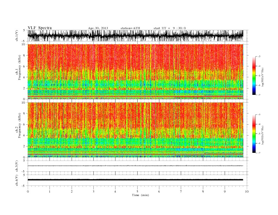Click time axis tick label "1"
The width and height of the screenshot is (278, 215).
49,191
